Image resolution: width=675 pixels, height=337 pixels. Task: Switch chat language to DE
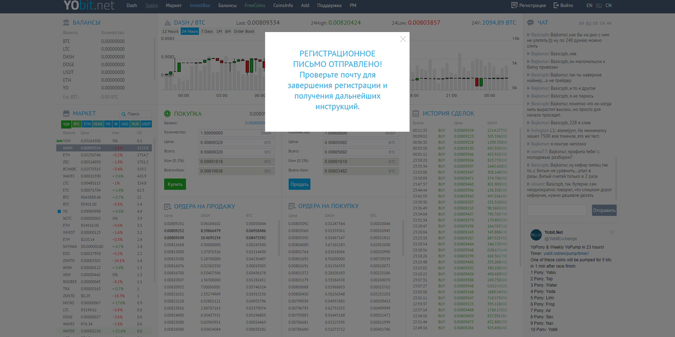(x=596, y=23)
